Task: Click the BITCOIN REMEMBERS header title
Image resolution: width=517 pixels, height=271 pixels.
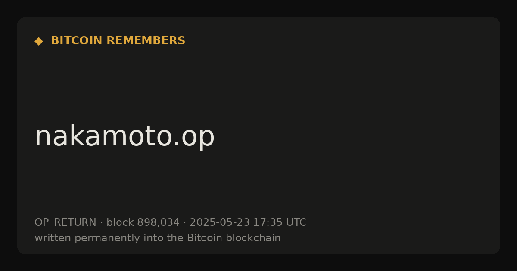Action: tap(118, 41)
